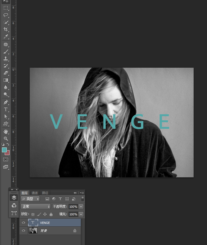Select the Blur tool
Viewport: 207px width, 245px height.
point(6,87)
